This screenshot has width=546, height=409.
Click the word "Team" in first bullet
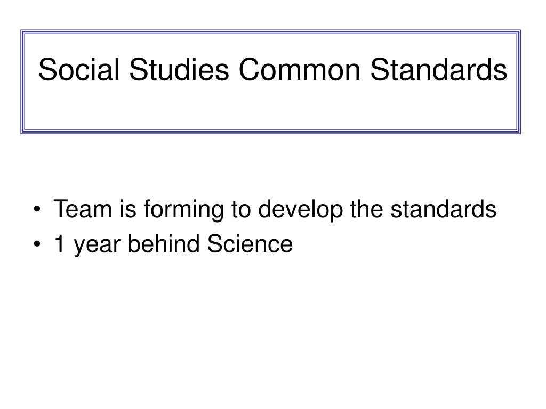(83, 209)
